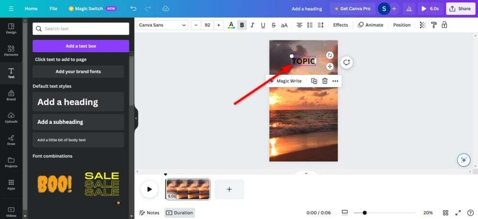This screenshot has height=219, width=478.
Task: Add a little bit of body text
Action: pyautogui.click(x=78, y=140)
